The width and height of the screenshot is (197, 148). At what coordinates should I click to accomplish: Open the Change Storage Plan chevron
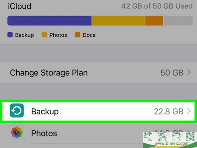point(189,72)
